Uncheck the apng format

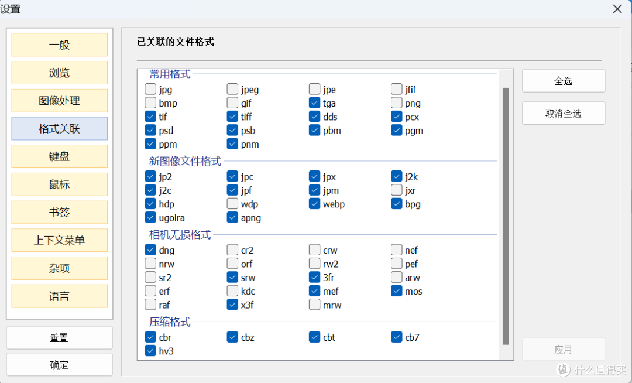232,218
